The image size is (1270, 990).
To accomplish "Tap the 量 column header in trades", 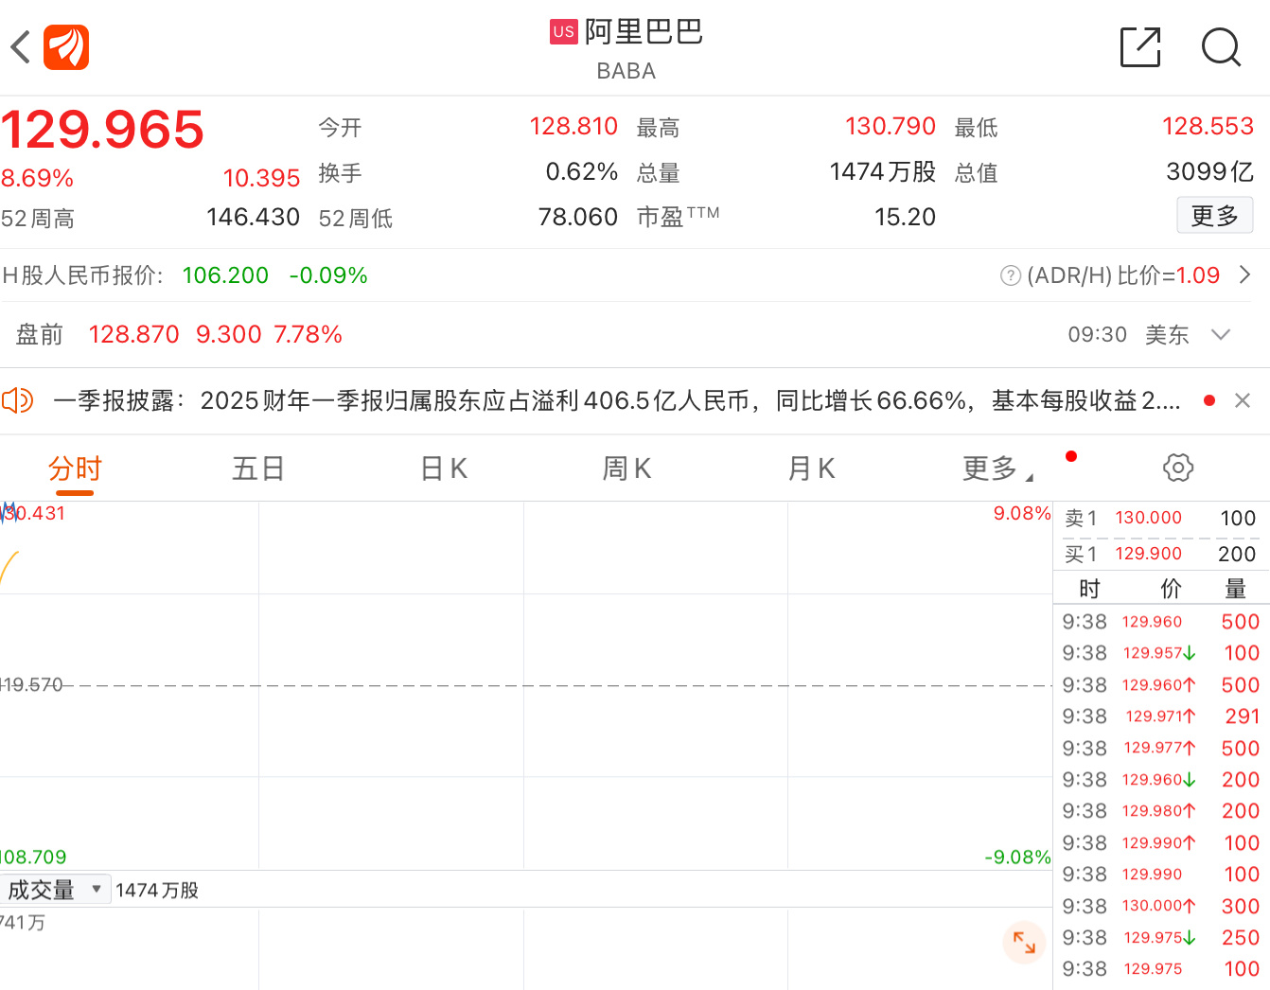I will tap(1235, 589).
